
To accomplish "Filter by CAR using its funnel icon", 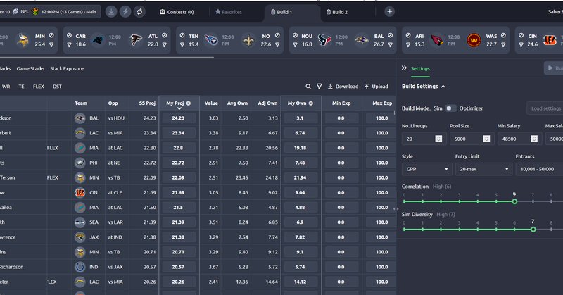I will tap(69, 44).
